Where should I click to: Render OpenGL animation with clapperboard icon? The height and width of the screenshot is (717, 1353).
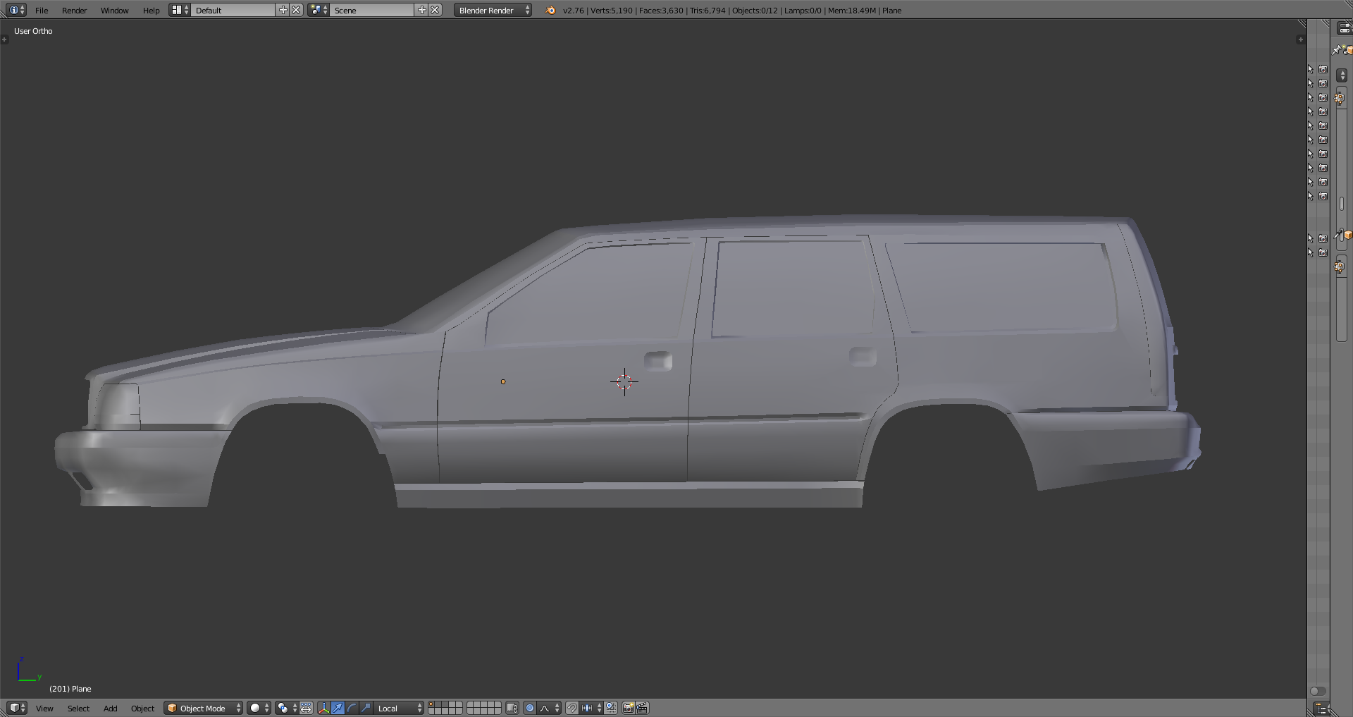coord(642,708)
